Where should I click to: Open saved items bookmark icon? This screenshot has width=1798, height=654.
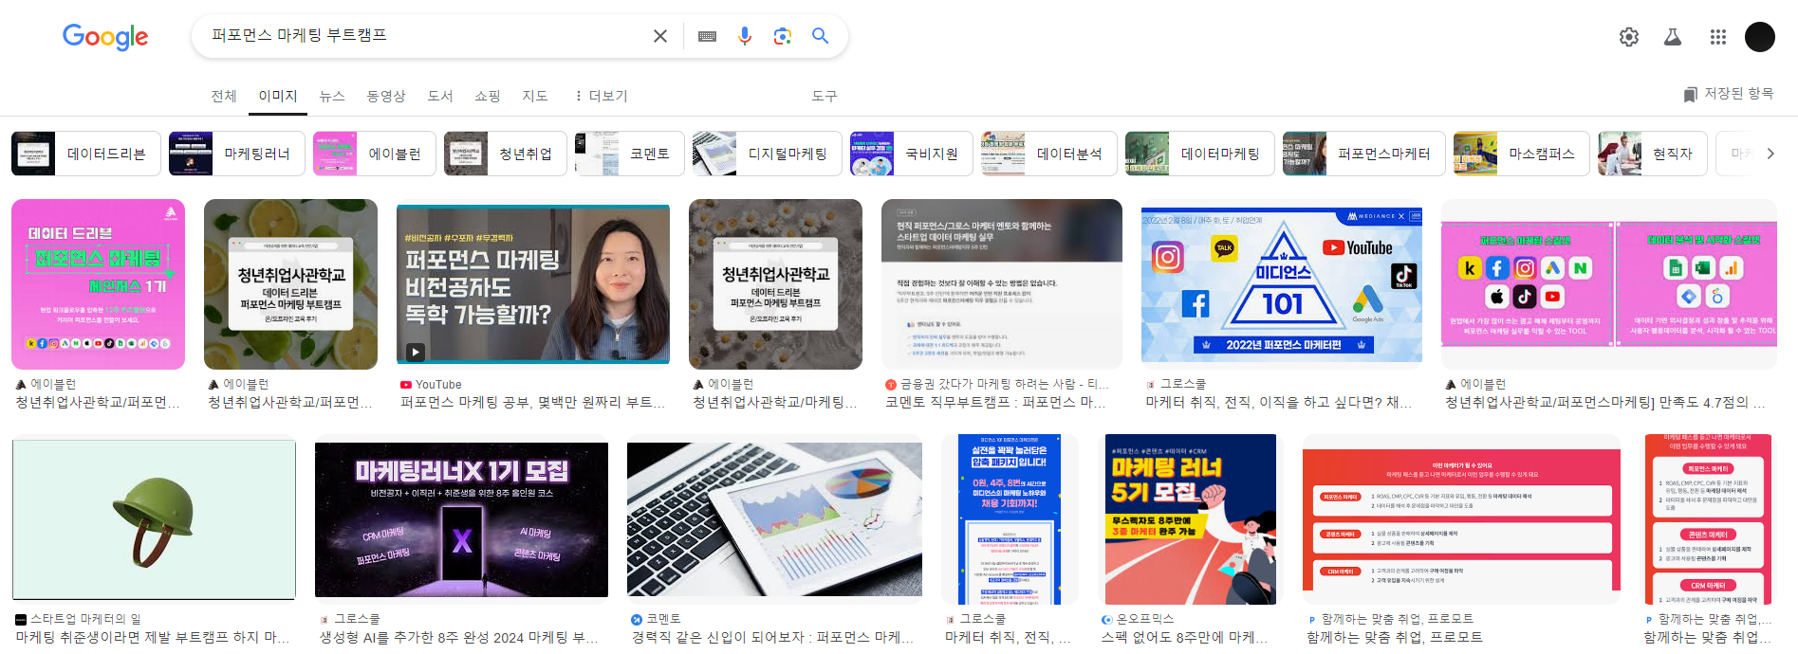pos(1690,94)
